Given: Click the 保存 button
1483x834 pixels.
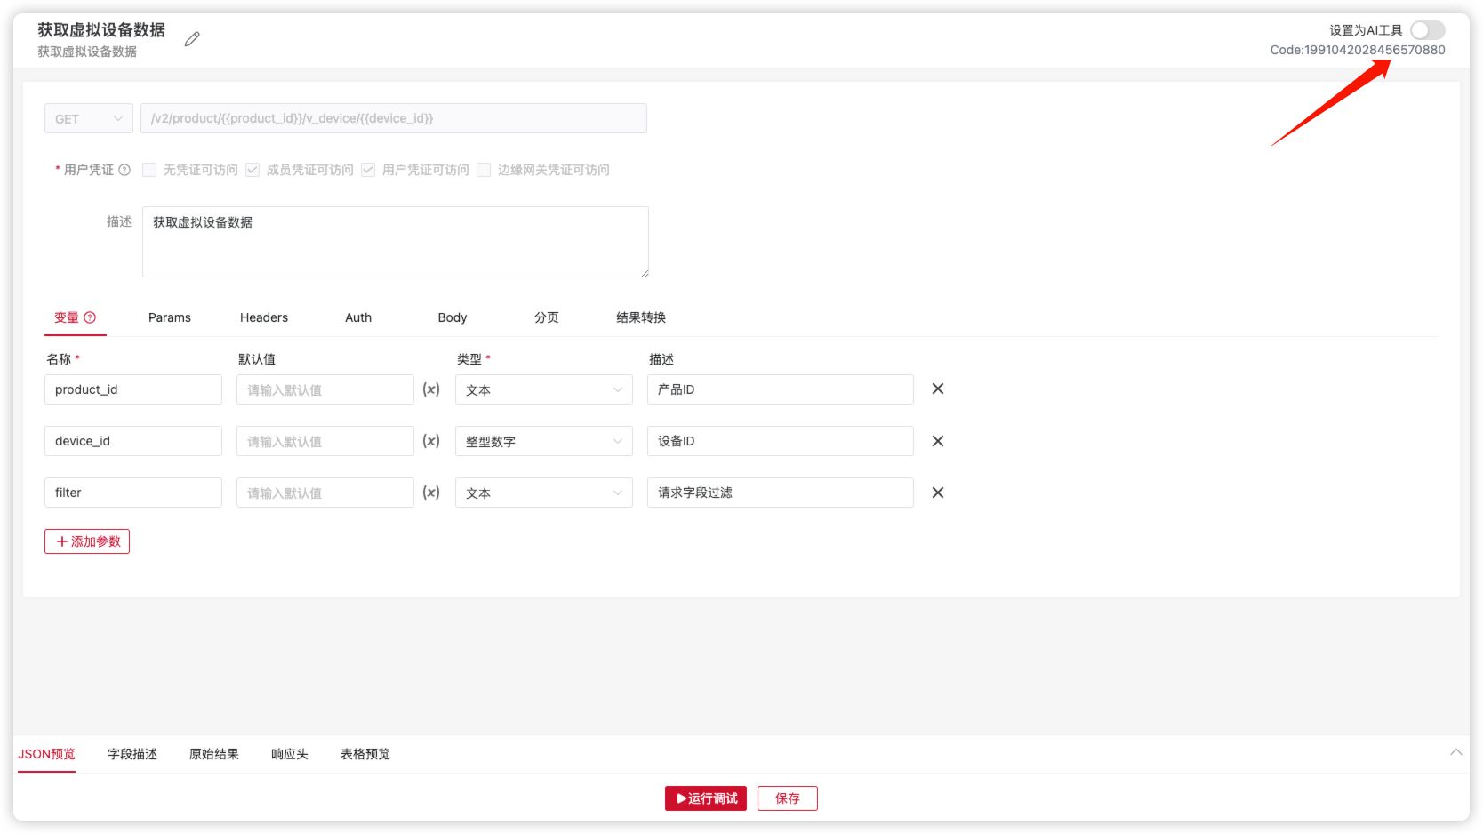Looking at the screenshot, I should click(787, 798).
